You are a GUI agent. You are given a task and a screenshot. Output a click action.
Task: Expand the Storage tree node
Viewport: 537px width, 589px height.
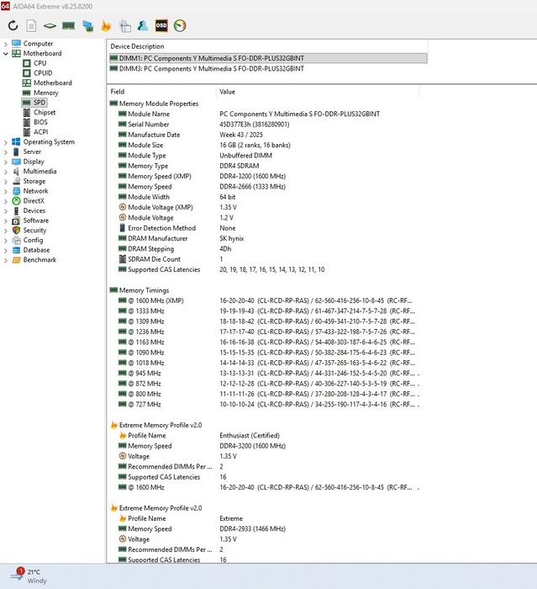5,182
